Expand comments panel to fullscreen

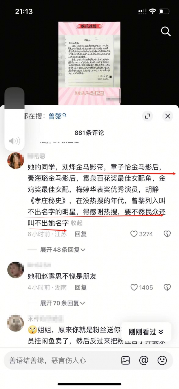[x=147, y=116]
